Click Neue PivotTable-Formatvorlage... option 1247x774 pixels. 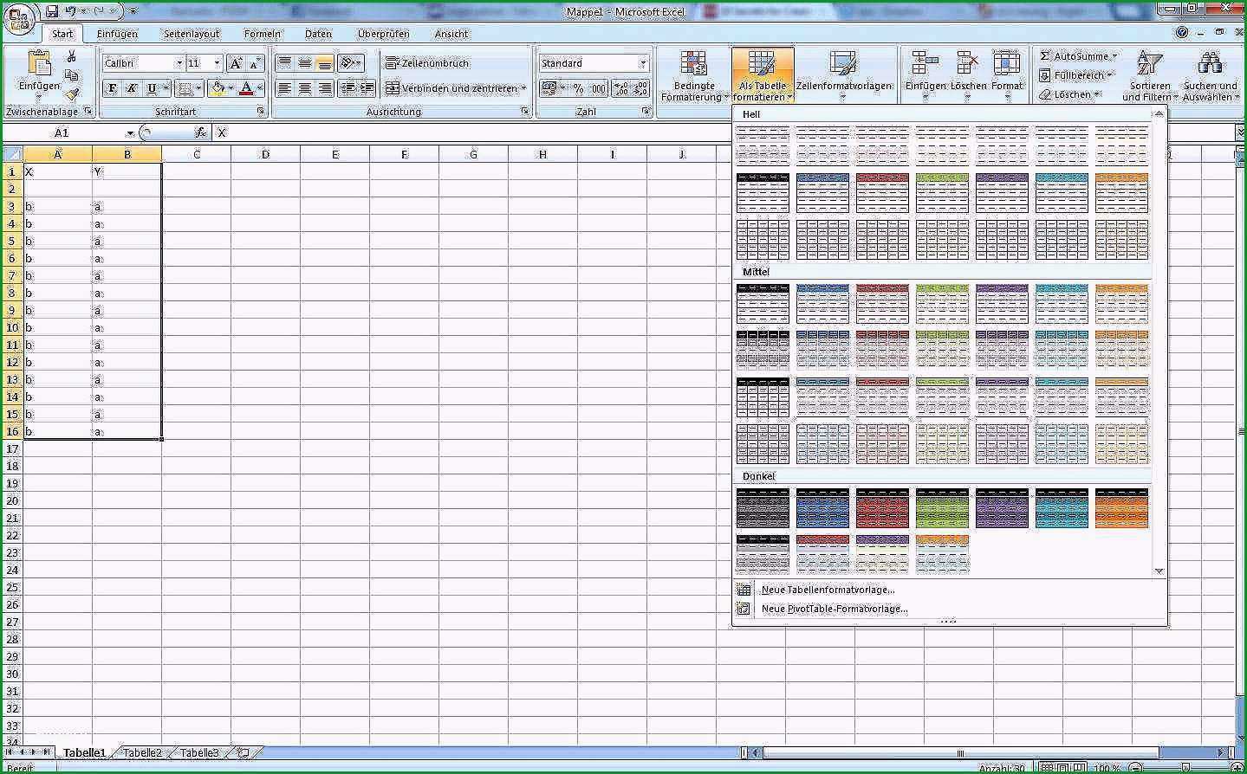pyautogui.click(x=835, y=609)
